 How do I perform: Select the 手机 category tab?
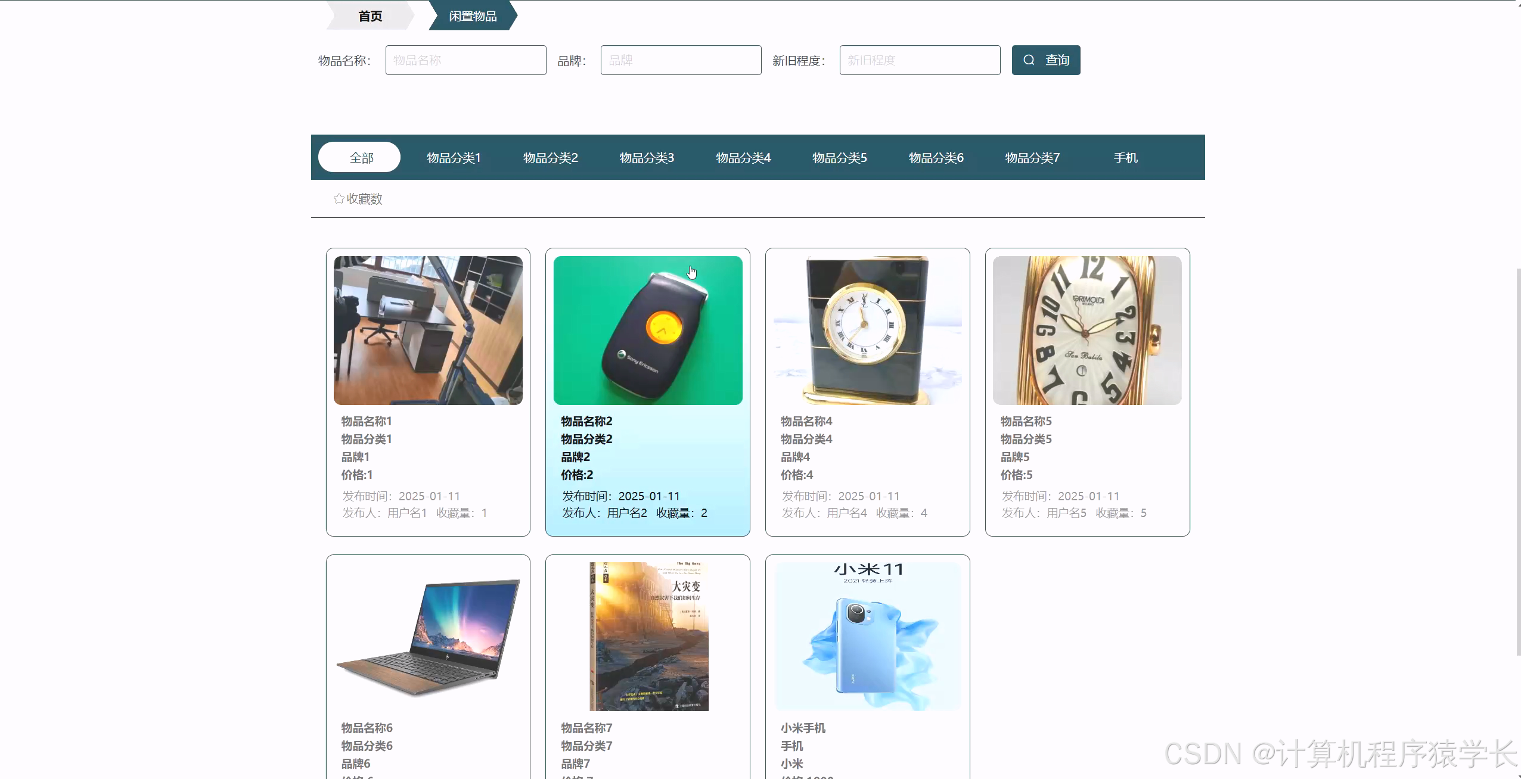click(1126, 158)
